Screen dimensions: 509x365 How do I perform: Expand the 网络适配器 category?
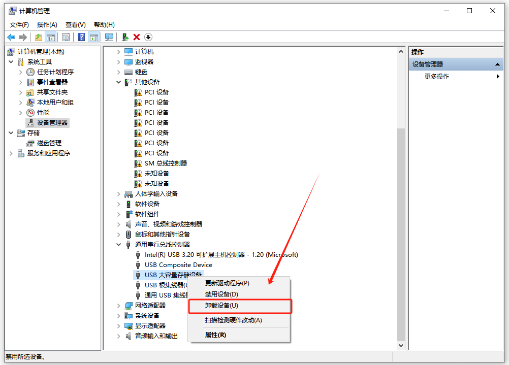tap(119, 306)
